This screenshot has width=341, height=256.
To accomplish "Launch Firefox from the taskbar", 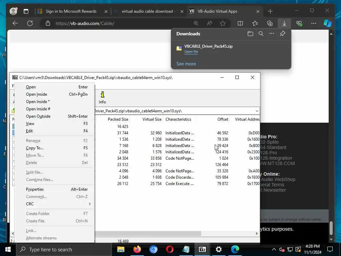I will tap(137, 249).
